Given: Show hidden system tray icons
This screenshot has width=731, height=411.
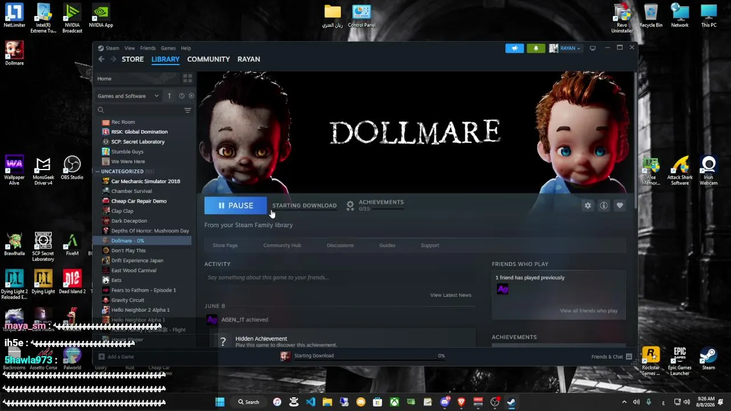Looking at the screenshot, I should pyautogui.click(x=624, y=402).
